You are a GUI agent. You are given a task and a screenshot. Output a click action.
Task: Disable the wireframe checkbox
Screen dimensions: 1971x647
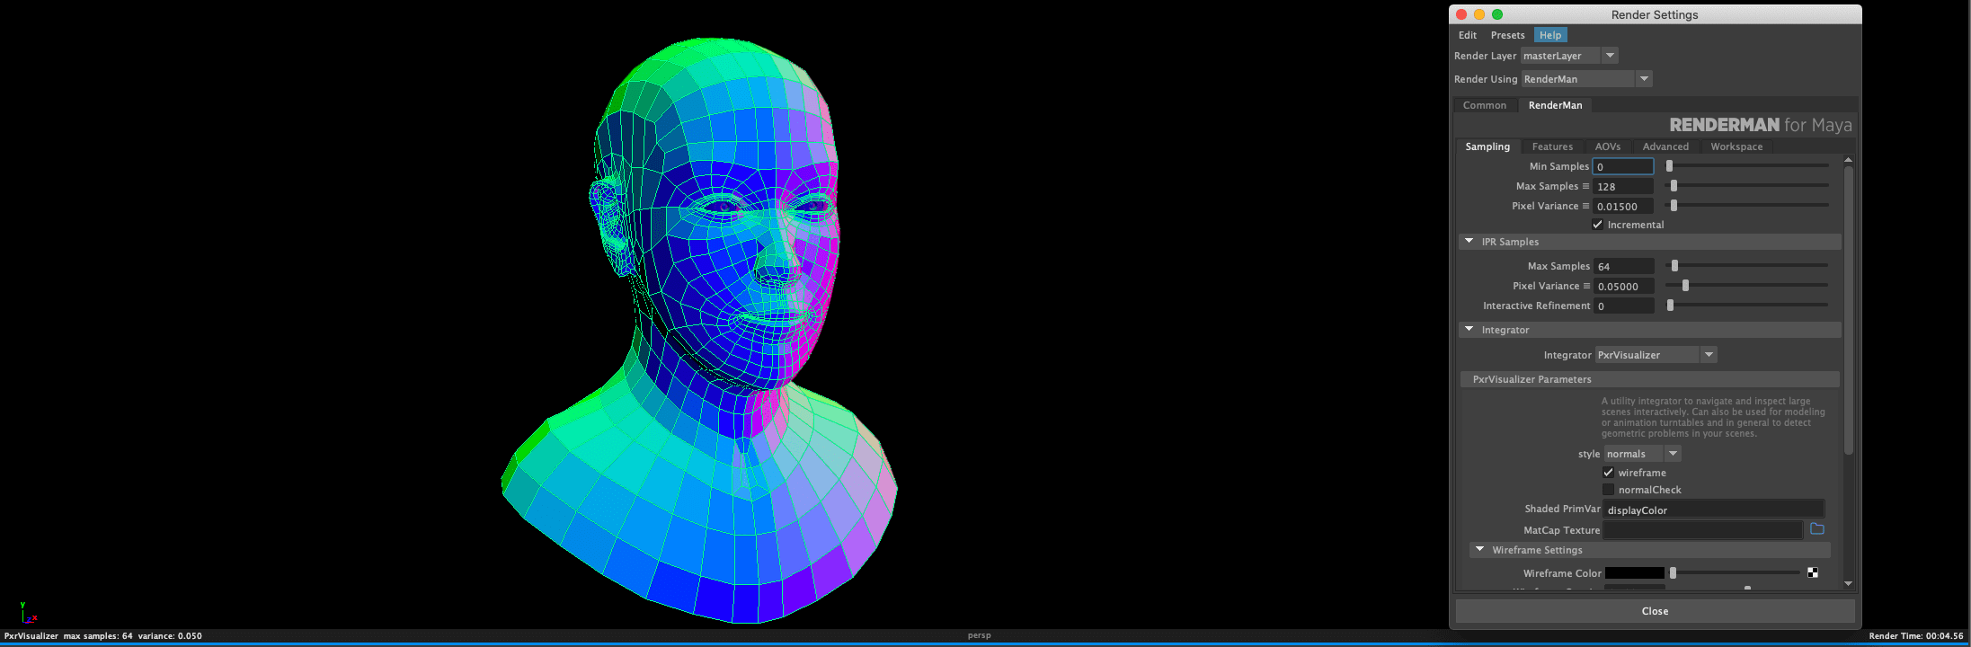click(x=1608, y=473)
